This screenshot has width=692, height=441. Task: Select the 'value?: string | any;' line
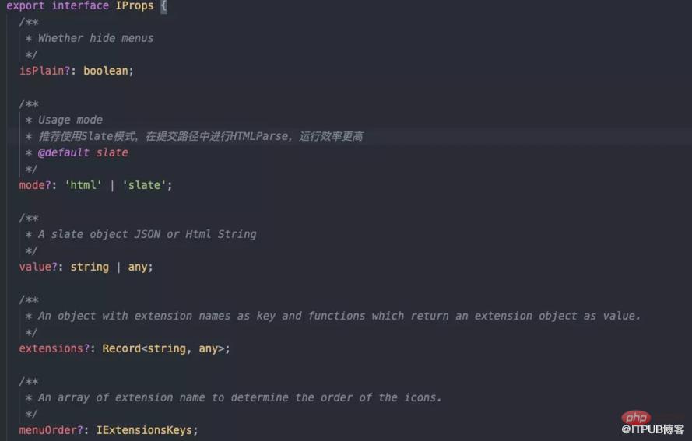tap(86, 267)
